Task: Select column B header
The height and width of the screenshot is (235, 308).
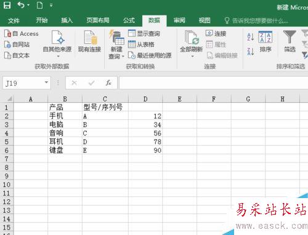Action: (x=65, y=99)
